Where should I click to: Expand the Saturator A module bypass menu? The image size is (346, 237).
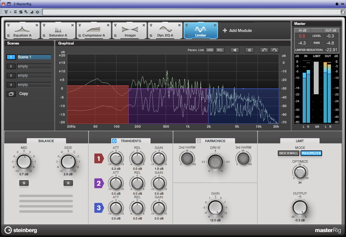[x=44, y=25]
